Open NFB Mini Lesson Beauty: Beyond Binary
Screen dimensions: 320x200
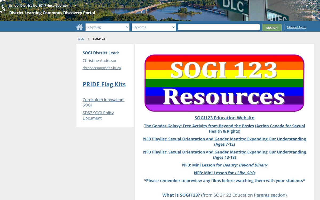[225, 165]
